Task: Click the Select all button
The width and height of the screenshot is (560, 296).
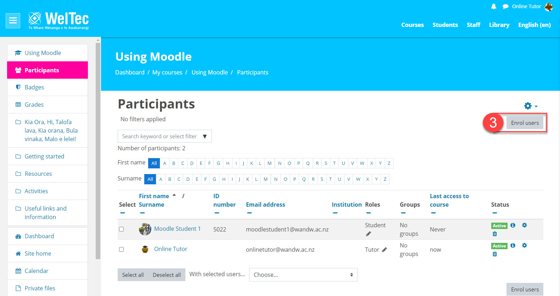Action: point(133,275)
